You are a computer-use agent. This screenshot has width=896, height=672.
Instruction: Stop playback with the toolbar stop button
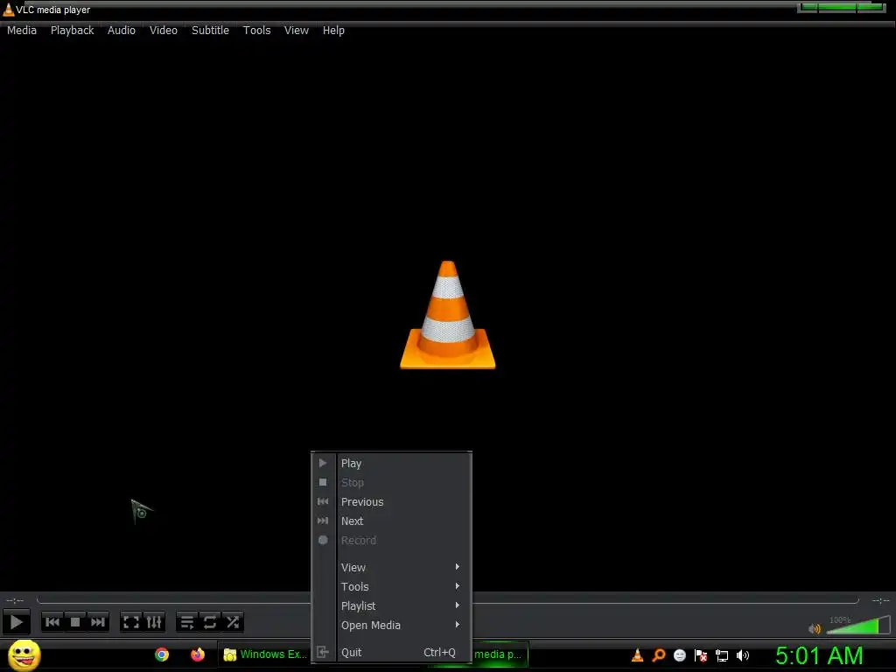point(75,622)
